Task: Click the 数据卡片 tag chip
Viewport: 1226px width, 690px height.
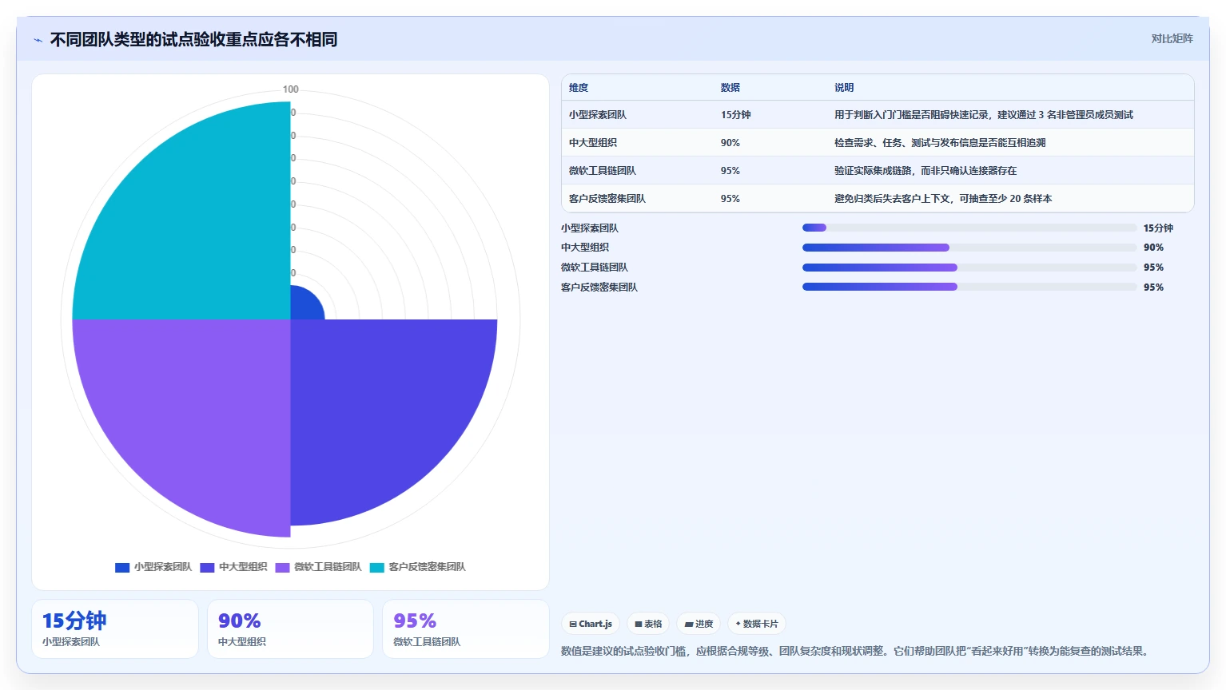Action: point(757,624)
